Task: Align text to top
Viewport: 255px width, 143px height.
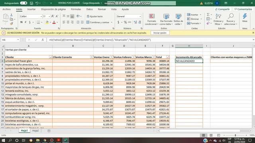Action: click(64, 16)
